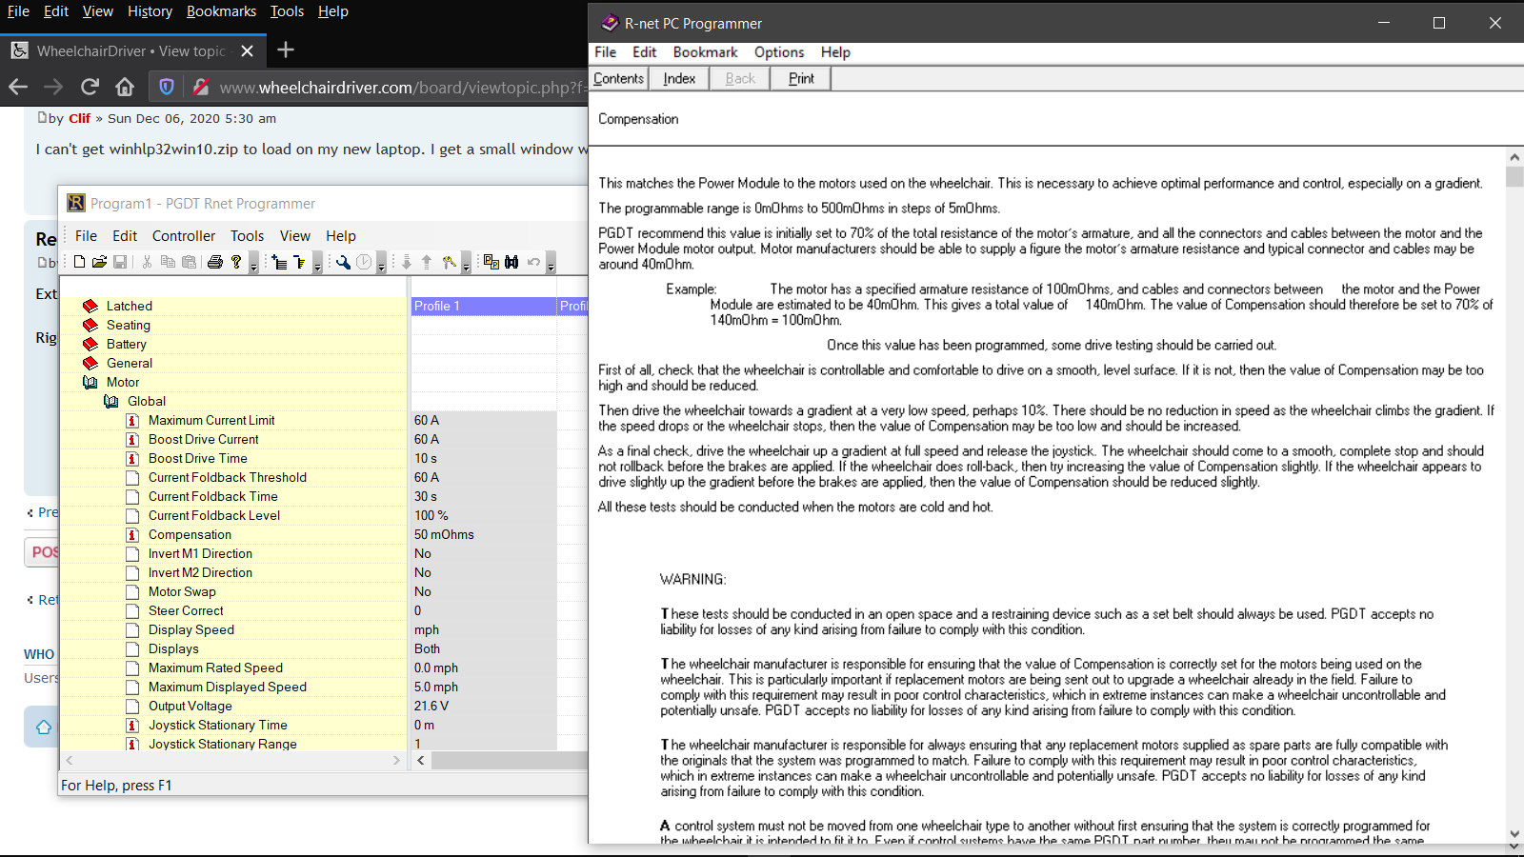The height and width of the screenshot is (857, 1524).
Task: Select the Compensation parameter row
Action: [x=190, y=534]
